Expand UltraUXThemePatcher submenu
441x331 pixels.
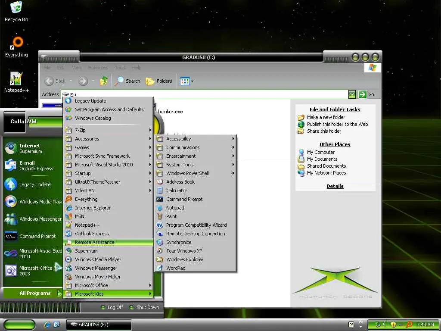click(x=108, y=182)
